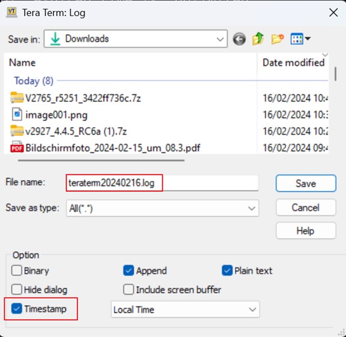Enable the Binary checkbox
Screen dimensions: 346x337
point(17,270)
